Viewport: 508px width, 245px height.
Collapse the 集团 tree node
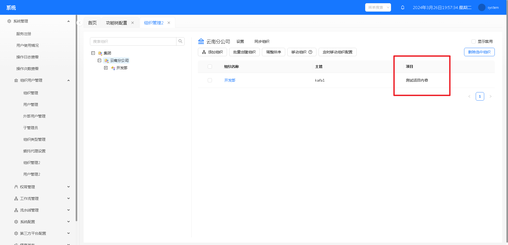[x=93, y=53]
